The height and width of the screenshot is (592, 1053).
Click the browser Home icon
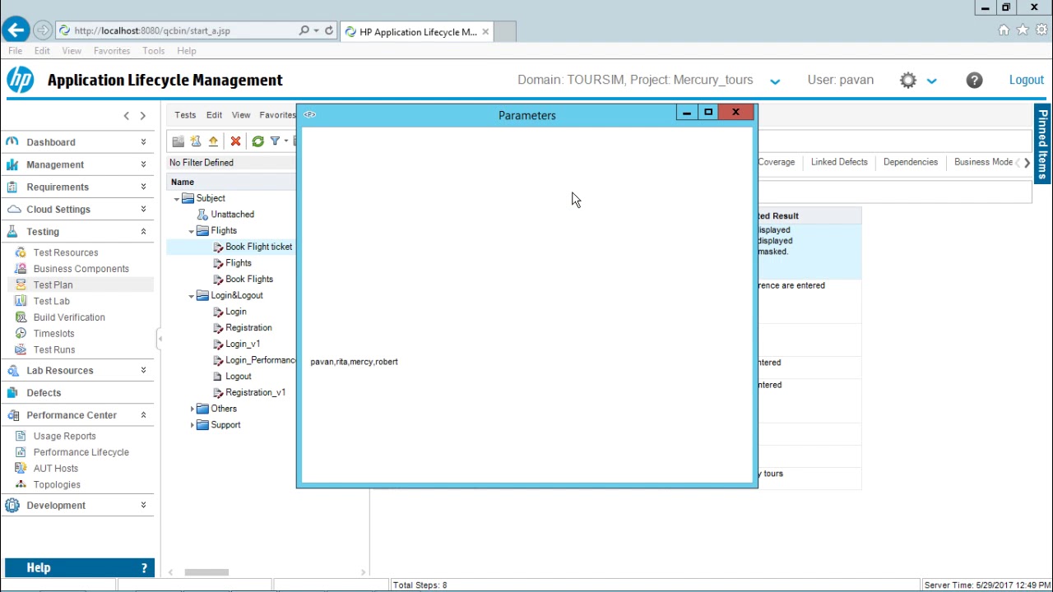coord(1004,30)
